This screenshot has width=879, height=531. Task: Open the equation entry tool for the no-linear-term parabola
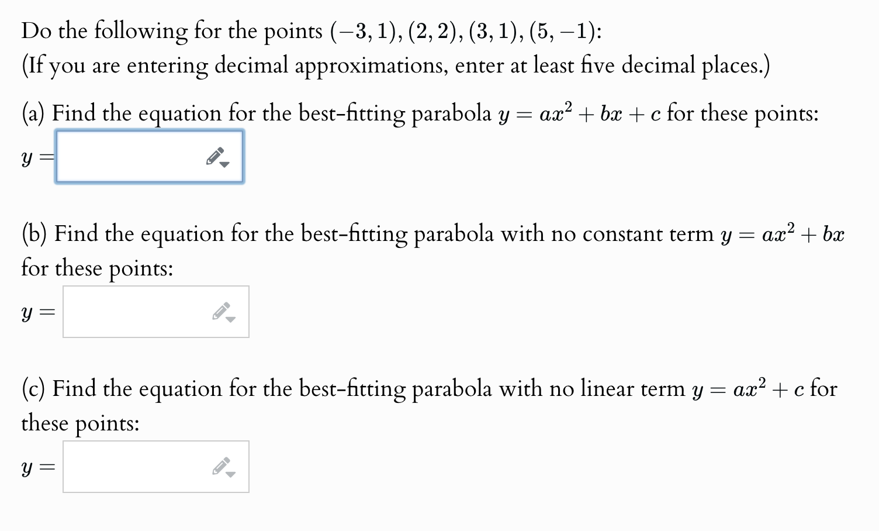point(220,467)
